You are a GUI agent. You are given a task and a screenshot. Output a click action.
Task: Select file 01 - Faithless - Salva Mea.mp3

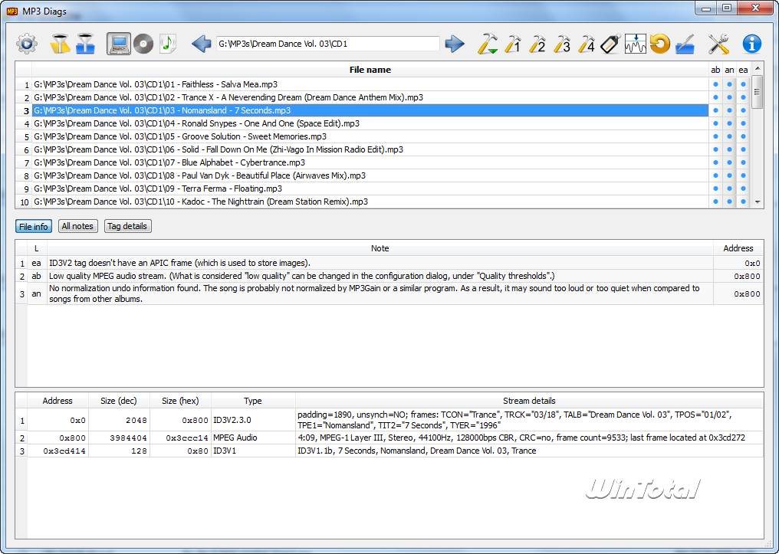click(370, 84)
